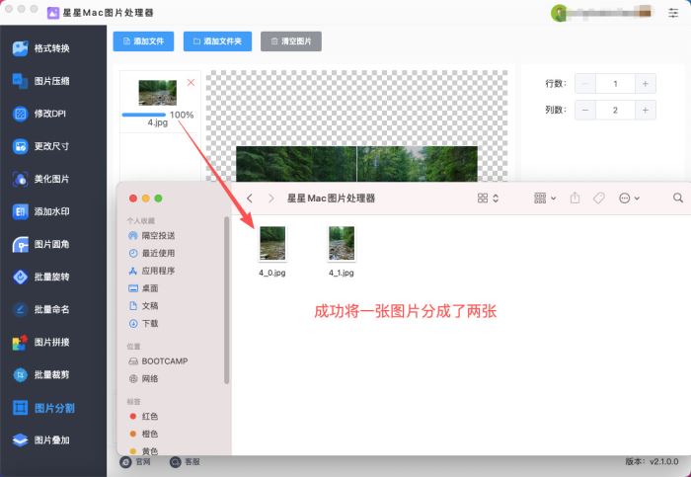Screen dimensions: 691x477
Task: Click the 行数 value field
Action: click(615, 83)
